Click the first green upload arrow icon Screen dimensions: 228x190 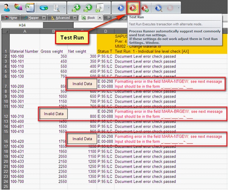point(76,7)
